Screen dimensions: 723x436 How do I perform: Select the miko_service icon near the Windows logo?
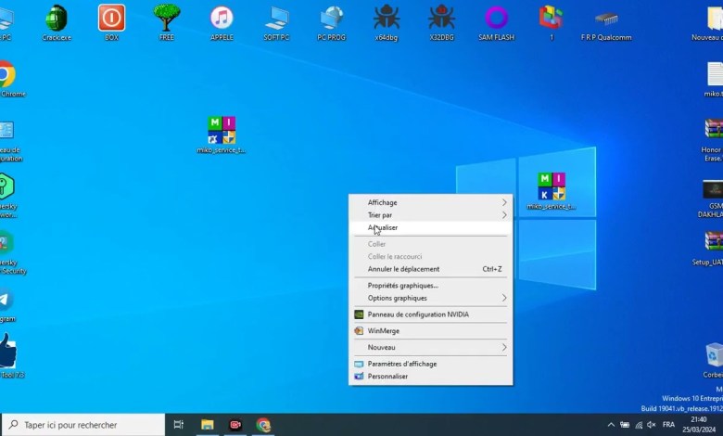point(552,187)
